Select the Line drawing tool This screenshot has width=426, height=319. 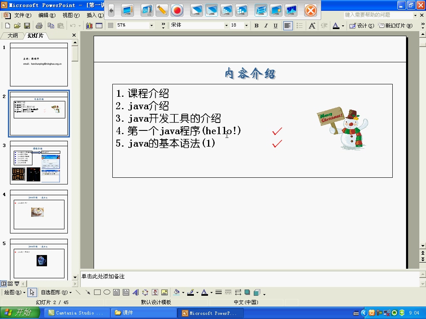coord(78,292)
